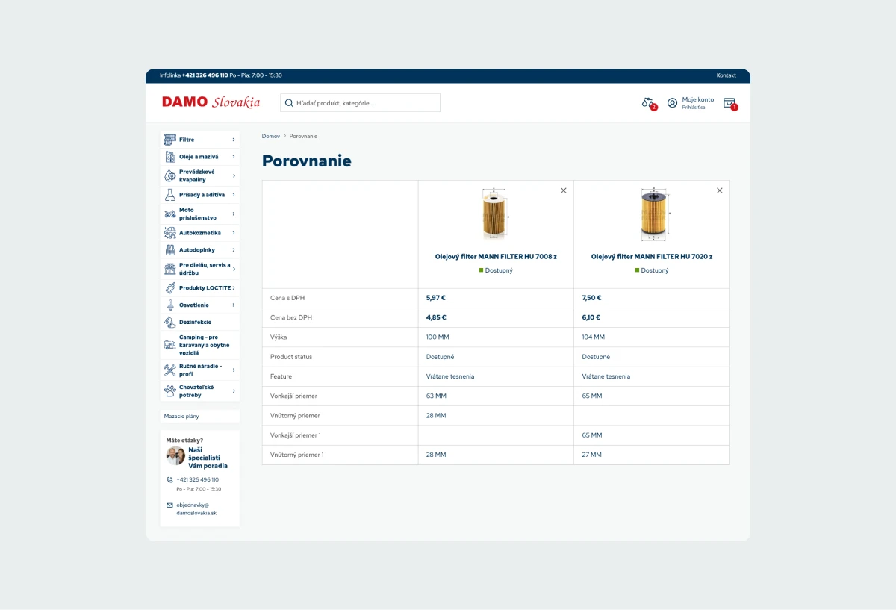Click the Autodoplnky category icon
896x610 pixels.
(169, 250)
